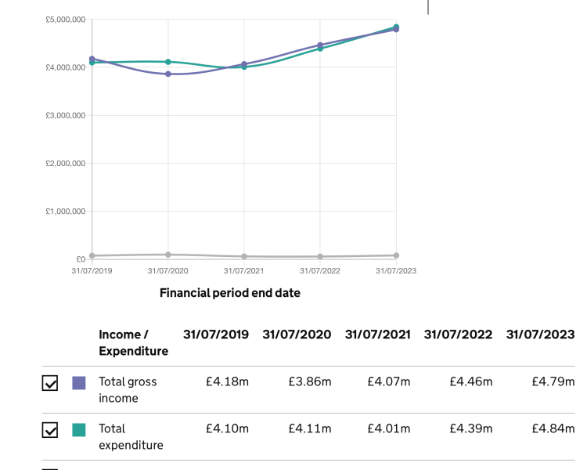Select the 31/07/2023 table column header

(x=540, y=334)
